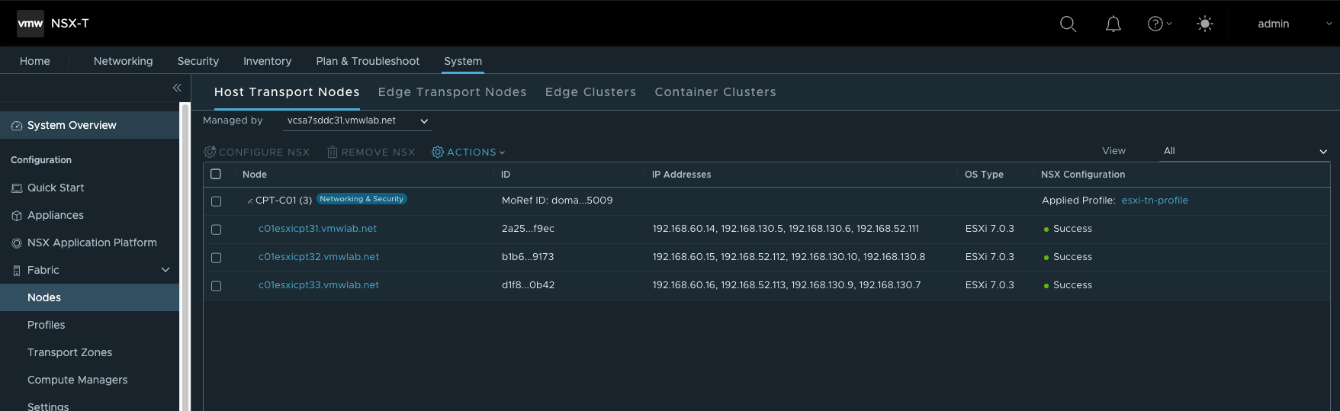Select checkbox for c01esxicpt31.vmwlab.net
Image resolution: width=1340 pixels, height=411 pixels.
click(216, 230)
